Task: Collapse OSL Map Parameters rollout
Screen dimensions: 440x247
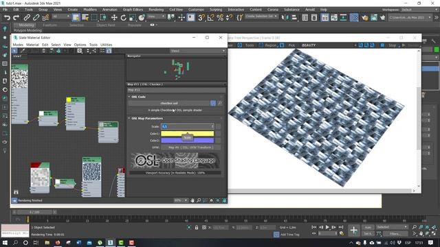Action: click(129, 118)
